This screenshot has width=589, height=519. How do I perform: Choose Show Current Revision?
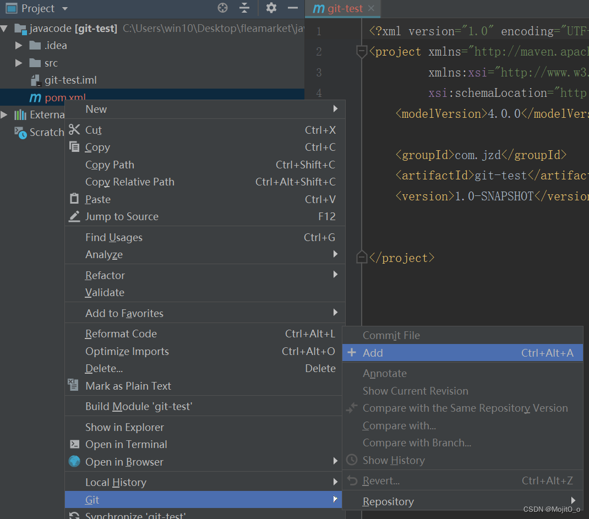tap(463, 391)
